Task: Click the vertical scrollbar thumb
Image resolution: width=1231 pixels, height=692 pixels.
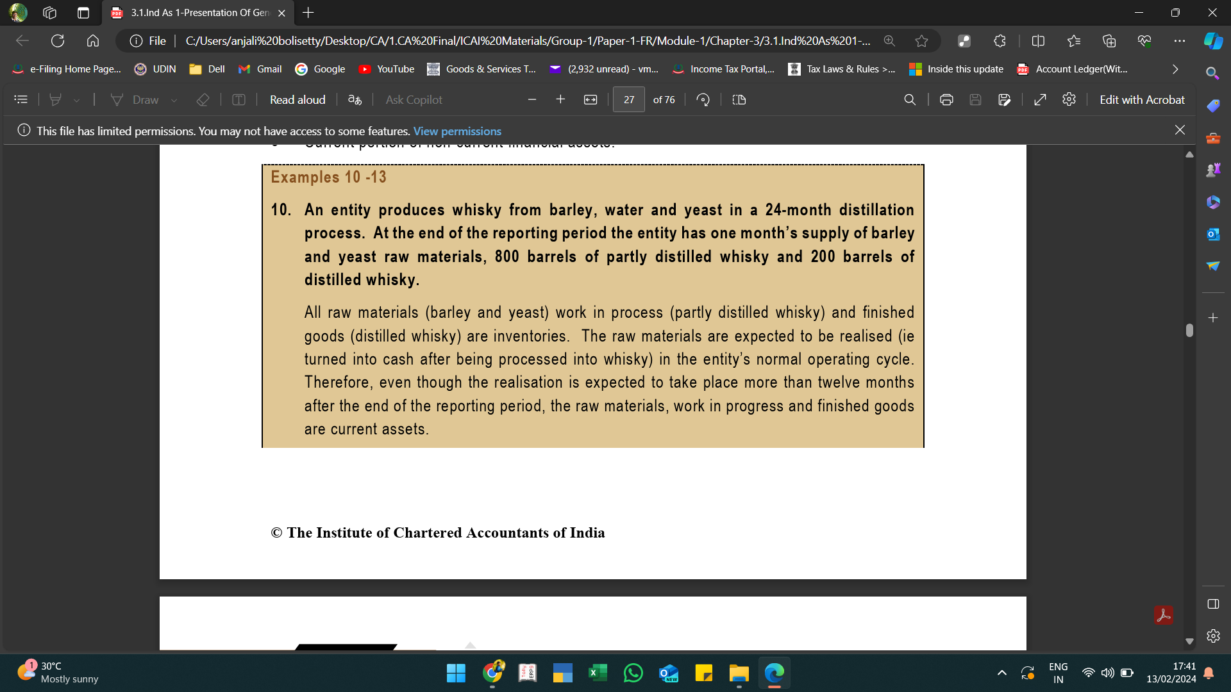Action: click(x=1189, y=330)
